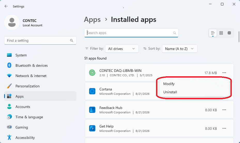Close the Settings window
The width and height of the screenshot is (240, 143).
tap(234, 4)
